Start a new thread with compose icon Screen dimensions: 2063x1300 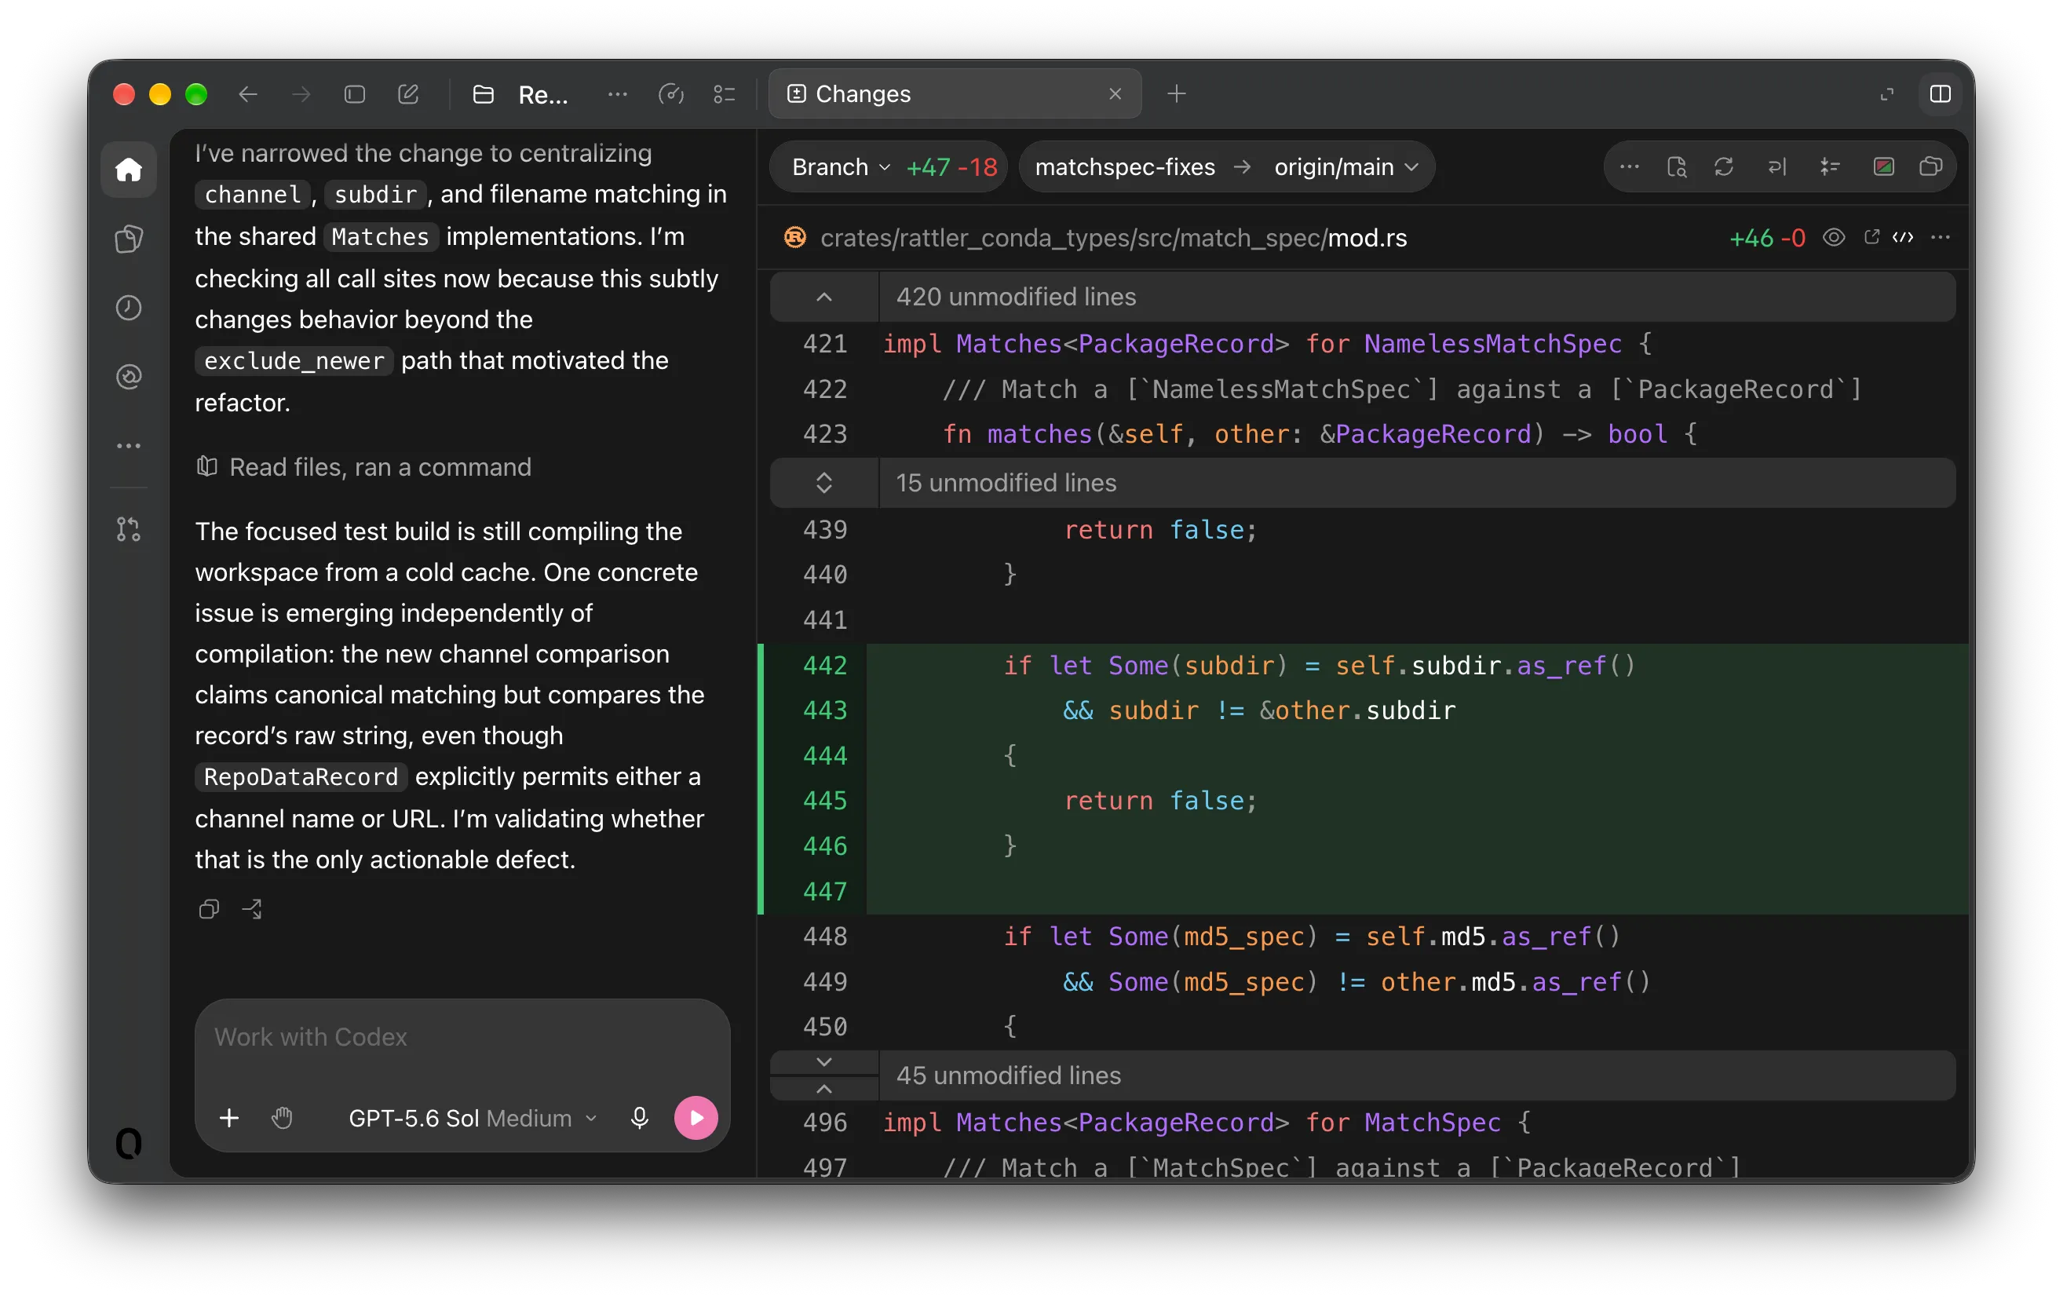[x=407, y=94]
